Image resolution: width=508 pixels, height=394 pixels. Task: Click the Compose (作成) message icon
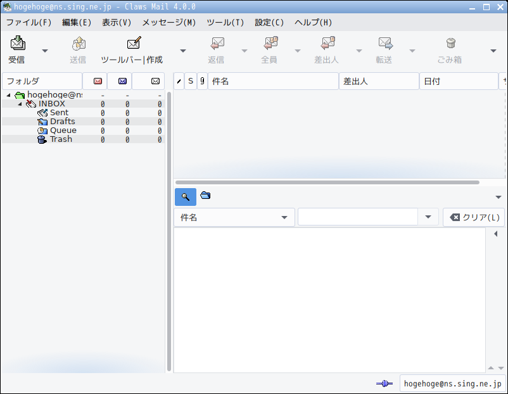click(x=134, y=43)
